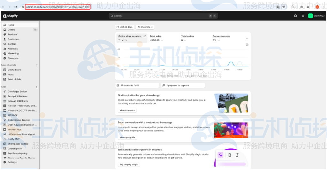Open Settings gear in the sidebar
Screen dimensions: 327x171
point(5,162)
